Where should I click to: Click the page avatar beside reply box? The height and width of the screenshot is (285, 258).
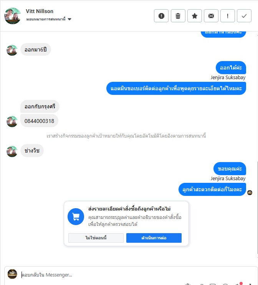click(12, 274)
